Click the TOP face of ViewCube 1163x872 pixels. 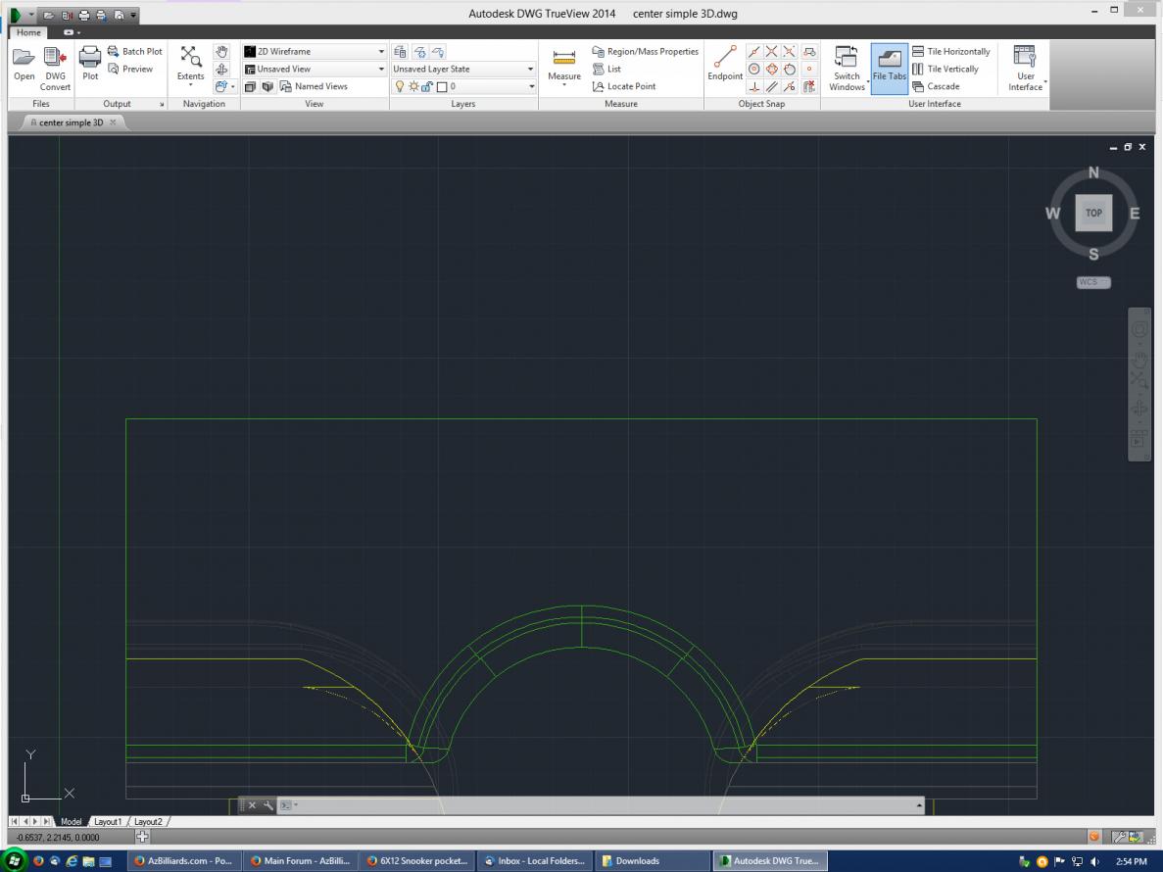click(x=1093, y=213)
